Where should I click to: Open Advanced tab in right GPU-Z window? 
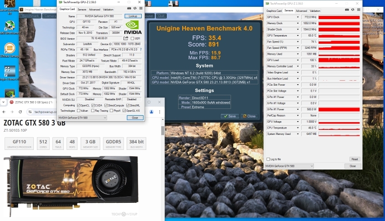(301, 11)
